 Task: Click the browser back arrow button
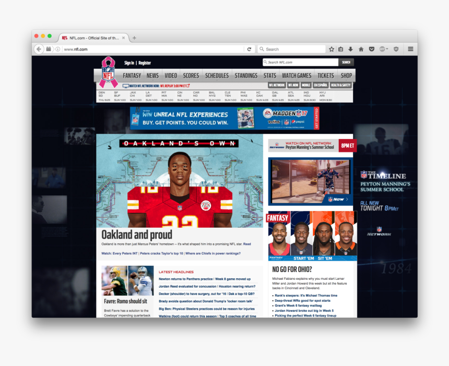click(39, 49)
